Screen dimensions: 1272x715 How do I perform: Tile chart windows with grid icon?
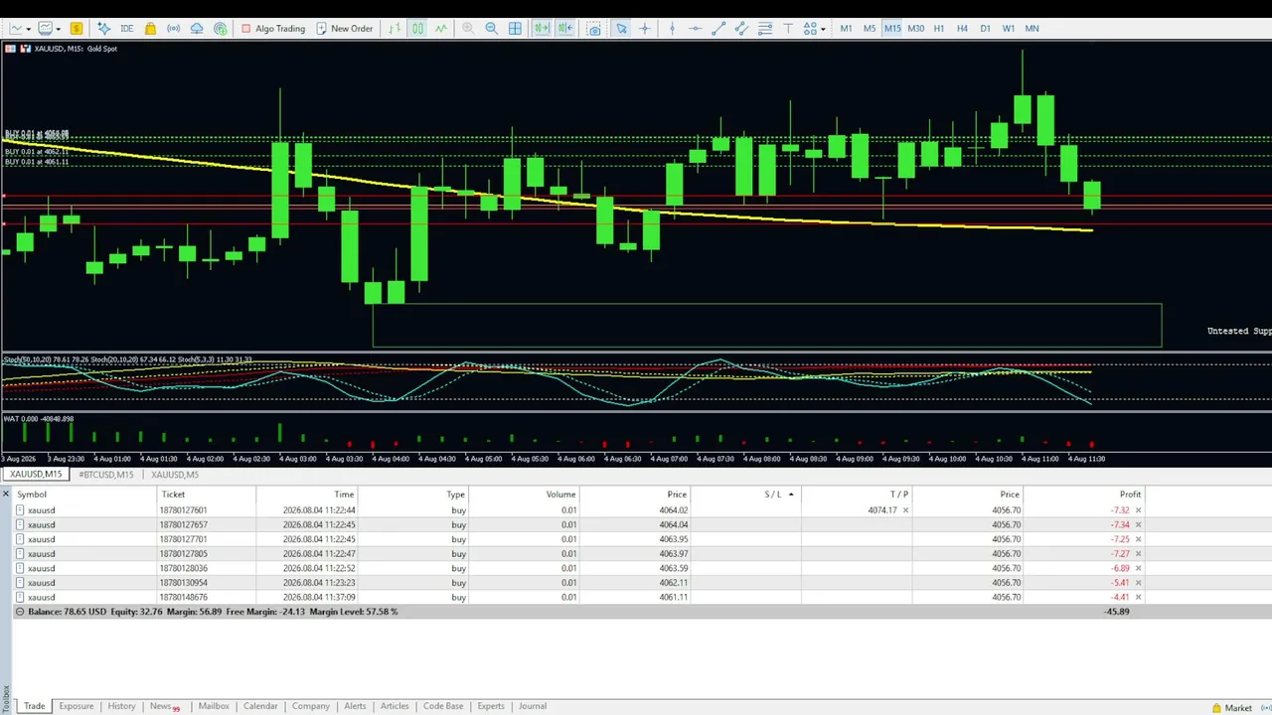pos(515,29)
